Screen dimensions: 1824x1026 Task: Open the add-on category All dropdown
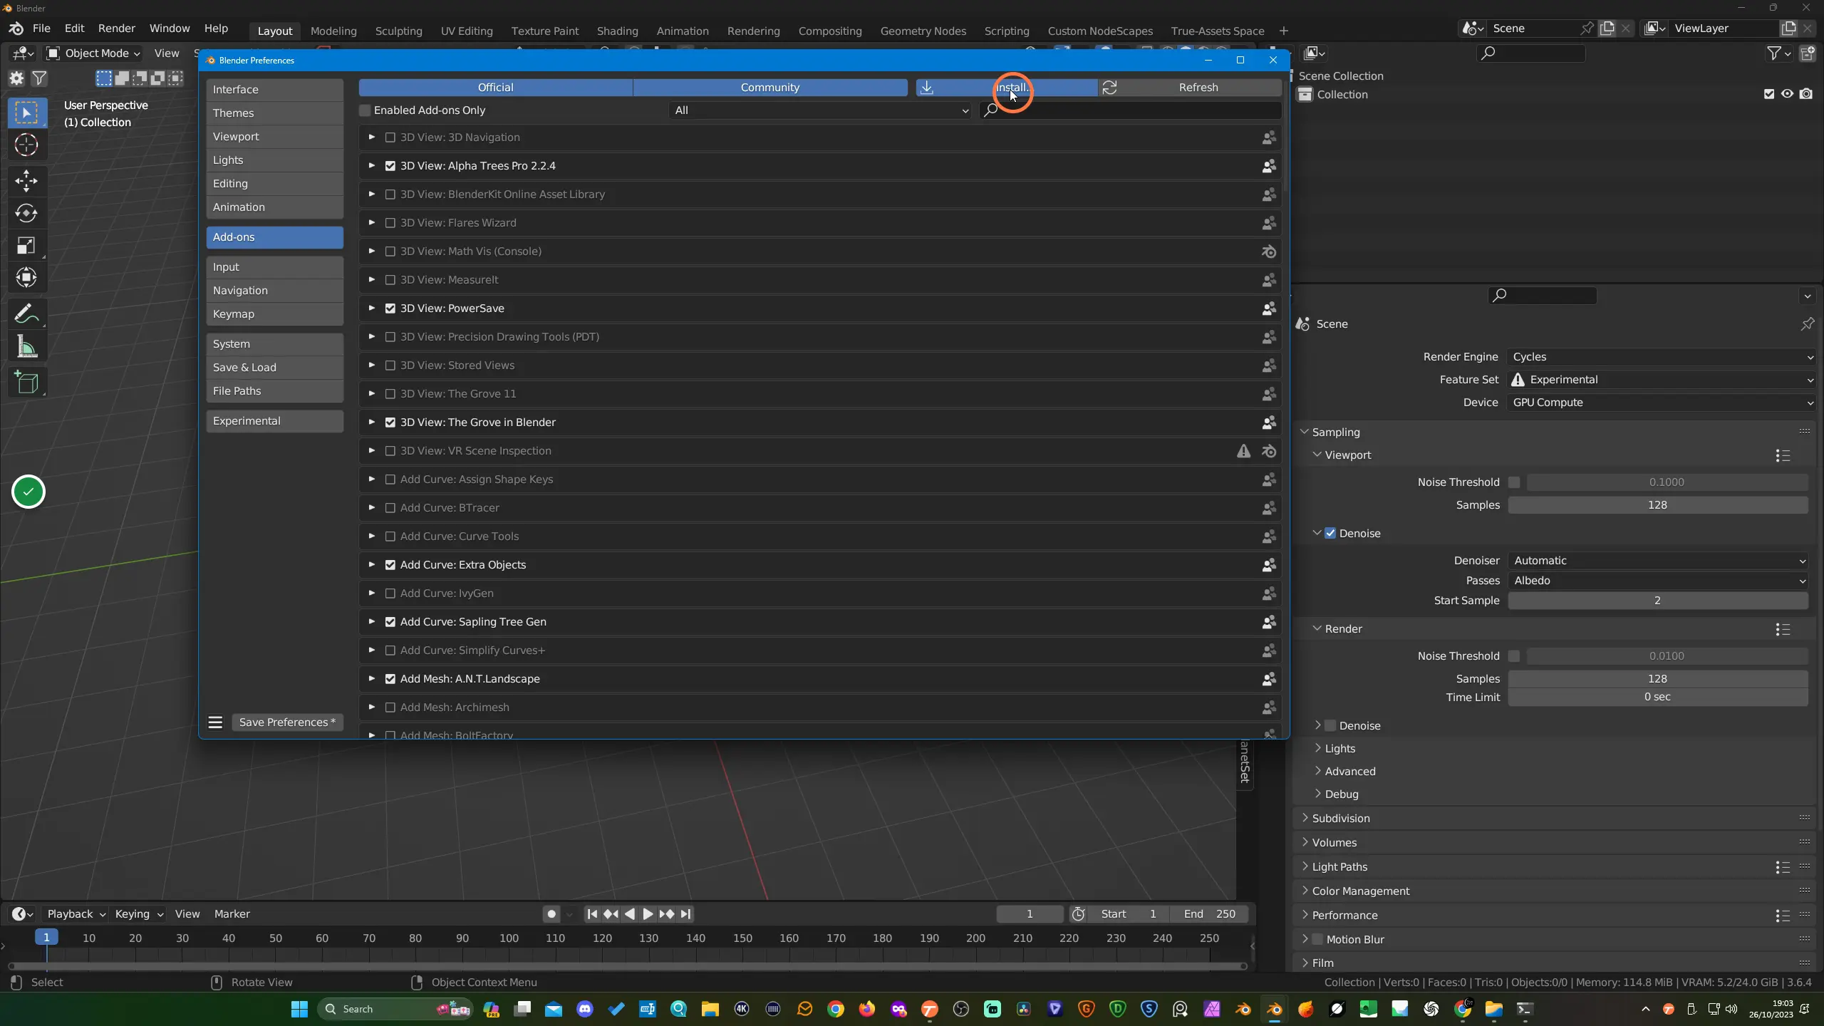coord(820,110)
